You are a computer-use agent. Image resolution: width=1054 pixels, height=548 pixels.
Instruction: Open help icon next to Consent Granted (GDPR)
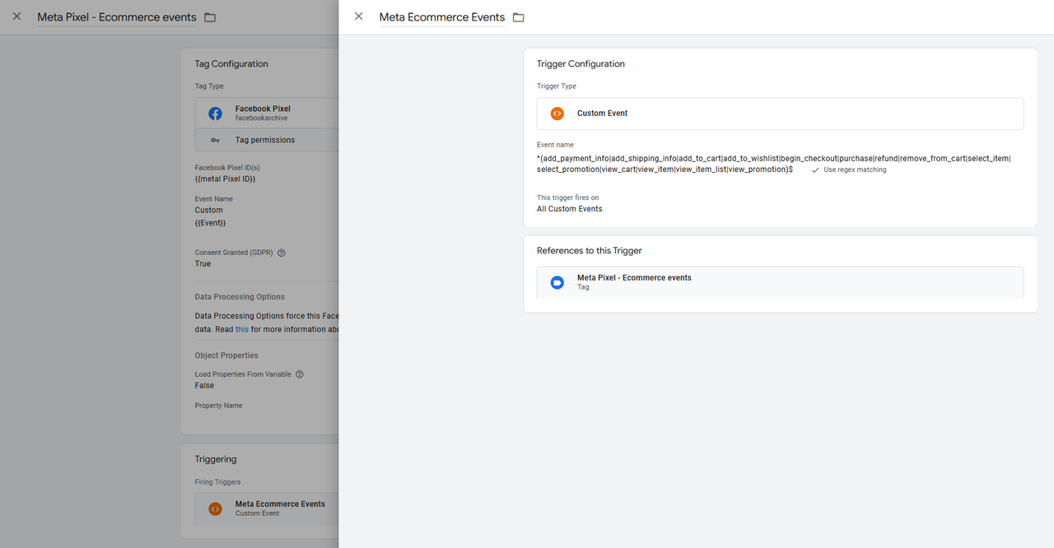point(282,253)
